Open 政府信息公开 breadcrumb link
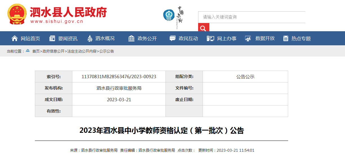345x157 pixels. coord(53,51)
